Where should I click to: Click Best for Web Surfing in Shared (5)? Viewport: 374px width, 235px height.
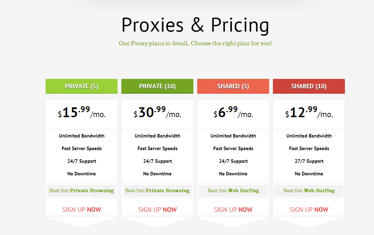pos(233,191)
